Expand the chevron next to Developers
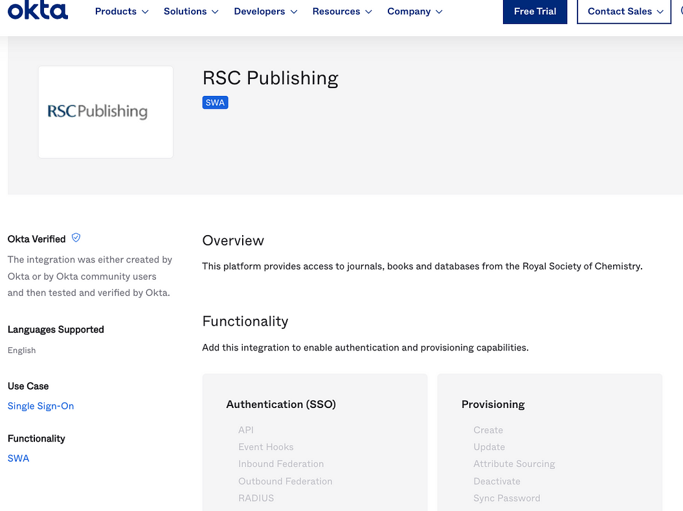The image size is (683, 511). (294, 12)
